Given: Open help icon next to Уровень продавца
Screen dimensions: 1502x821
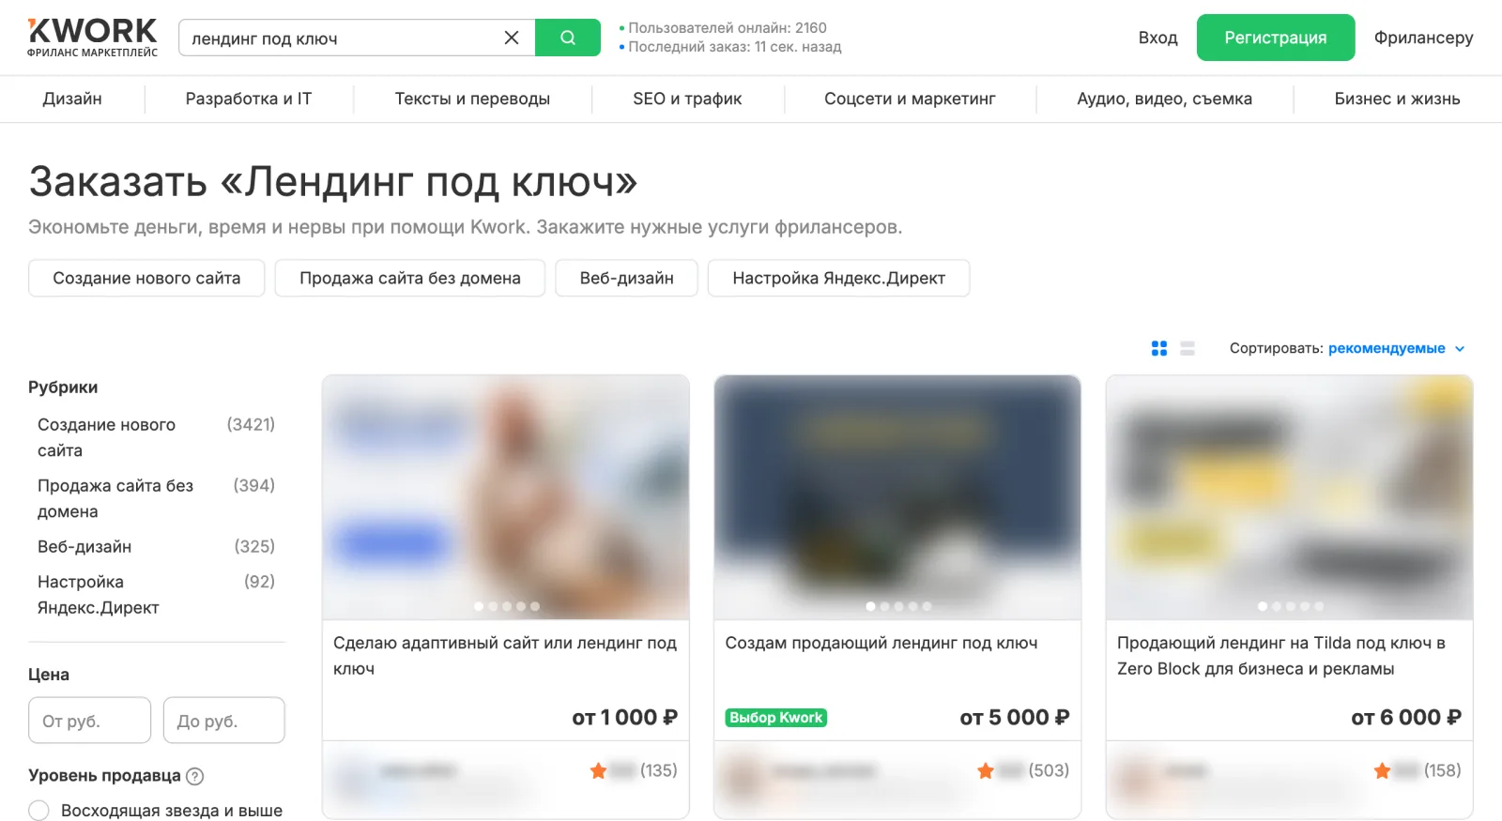Looking at the screenshot, I should tap(195, 776).
